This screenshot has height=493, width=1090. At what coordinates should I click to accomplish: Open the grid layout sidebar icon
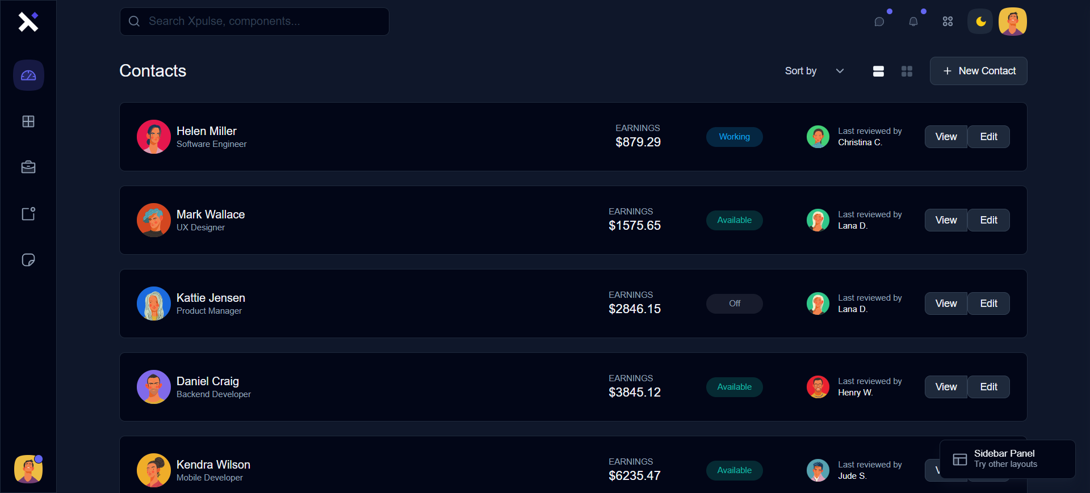[28, 121]
